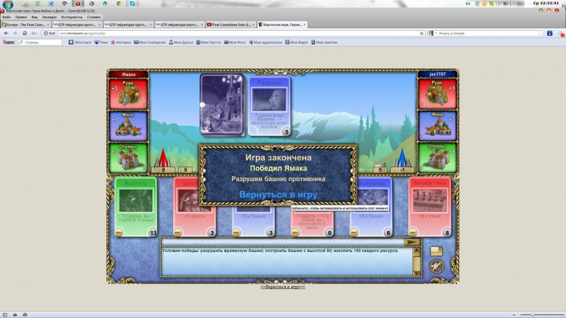Screen dimensions: 566x318
Task: Discard the Эмеральд card via minus icon
Action: click(x=354, y=233)
